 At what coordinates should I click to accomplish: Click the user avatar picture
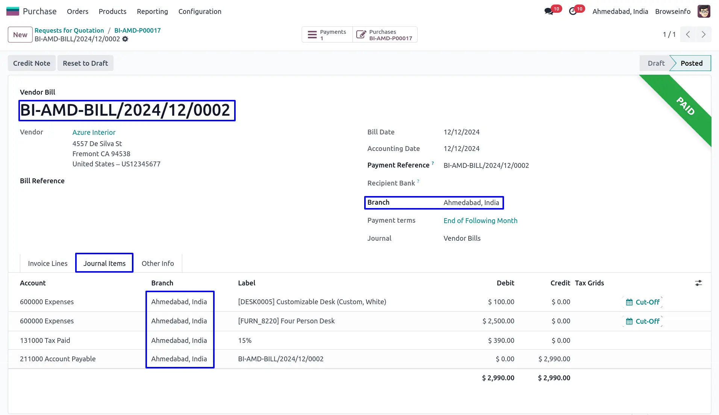point(704,11)
